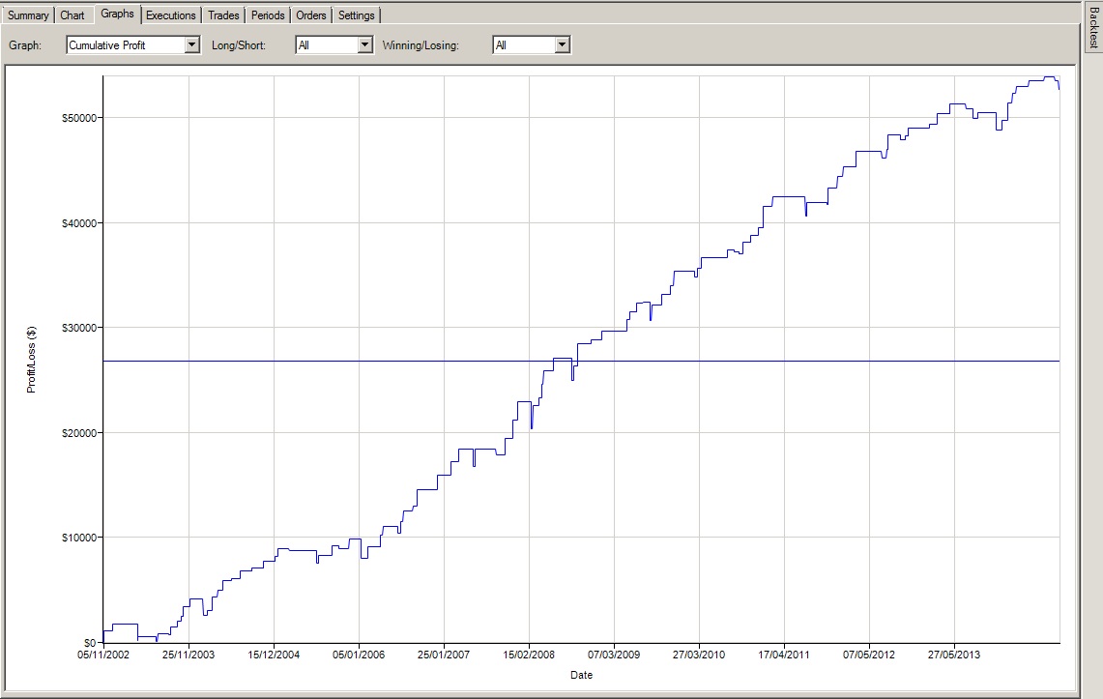View the Trades tab
Viewport: 1103px width, 699px height.
click(223, 15)
